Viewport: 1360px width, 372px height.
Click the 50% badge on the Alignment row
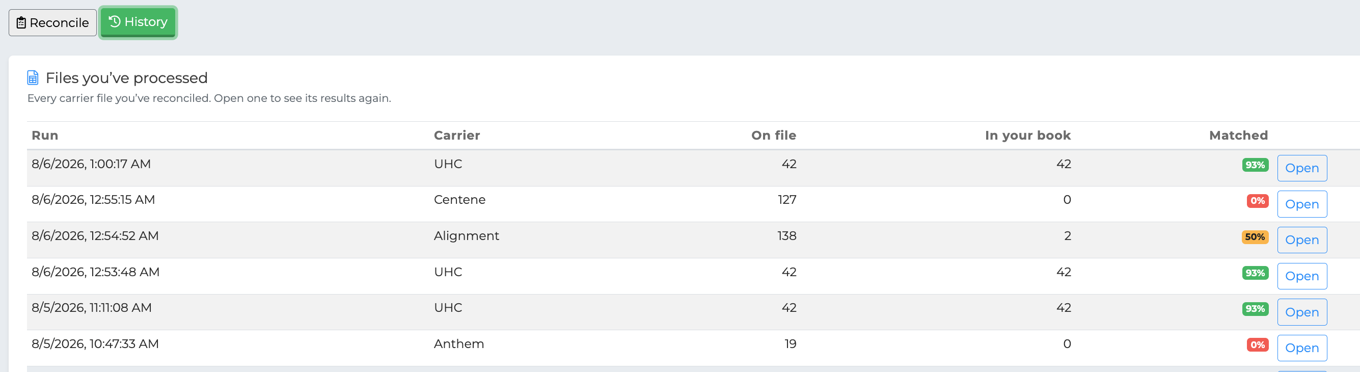click(1255, 237)
